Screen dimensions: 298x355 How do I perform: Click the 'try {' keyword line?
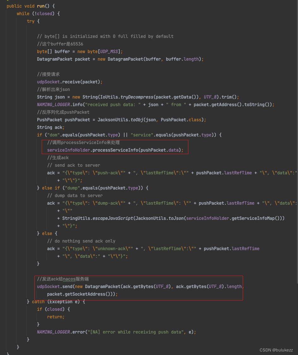click(x=33, y=21)
